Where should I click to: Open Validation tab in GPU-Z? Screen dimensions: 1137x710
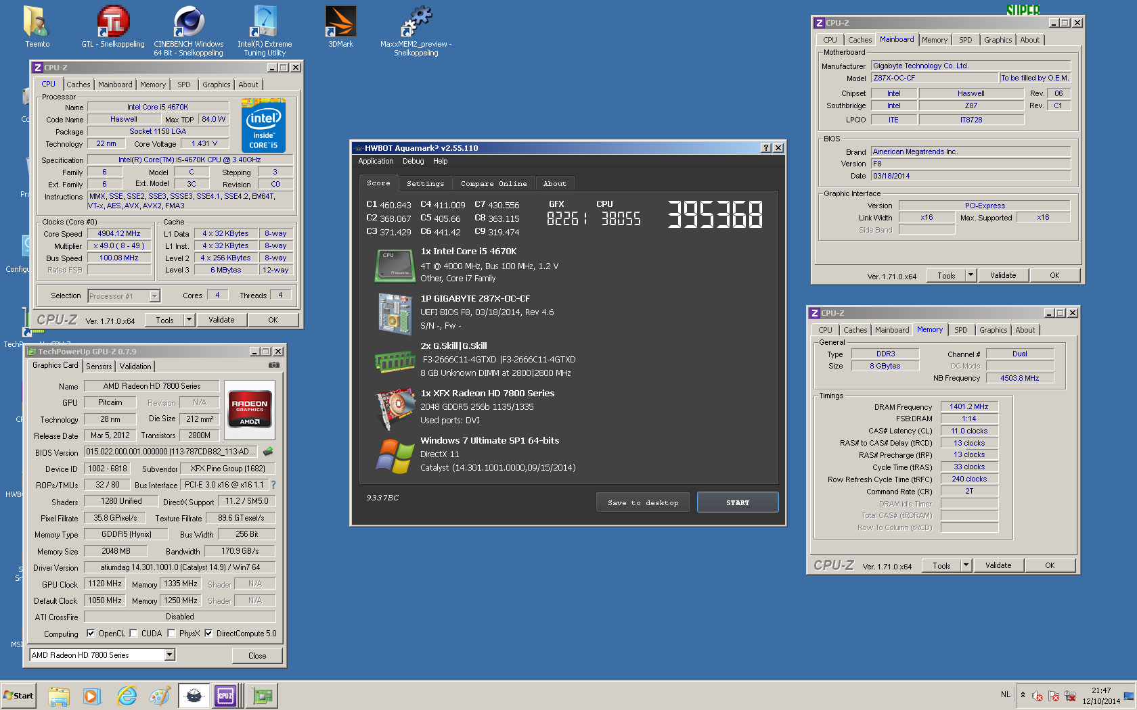click(135, 366)
